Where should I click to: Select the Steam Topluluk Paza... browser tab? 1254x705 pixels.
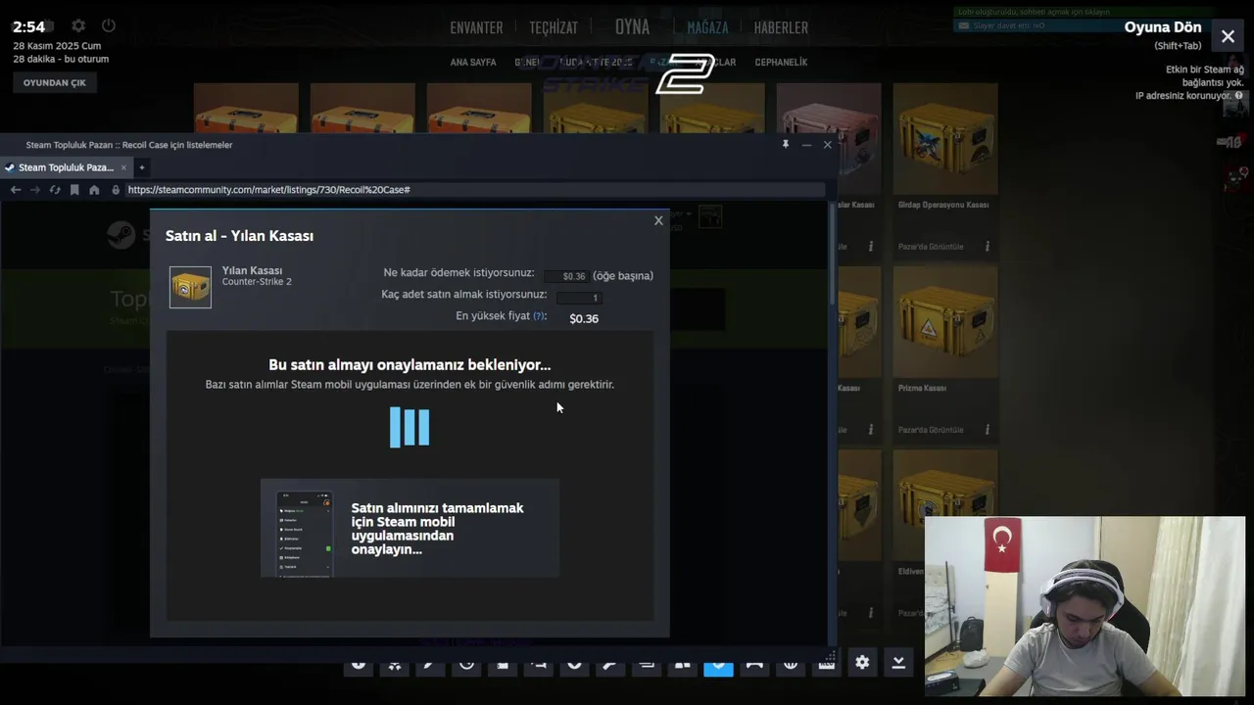(65, 167)
